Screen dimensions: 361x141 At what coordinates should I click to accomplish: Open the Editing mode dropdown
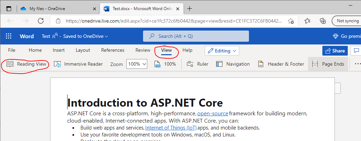coord(222,51)
